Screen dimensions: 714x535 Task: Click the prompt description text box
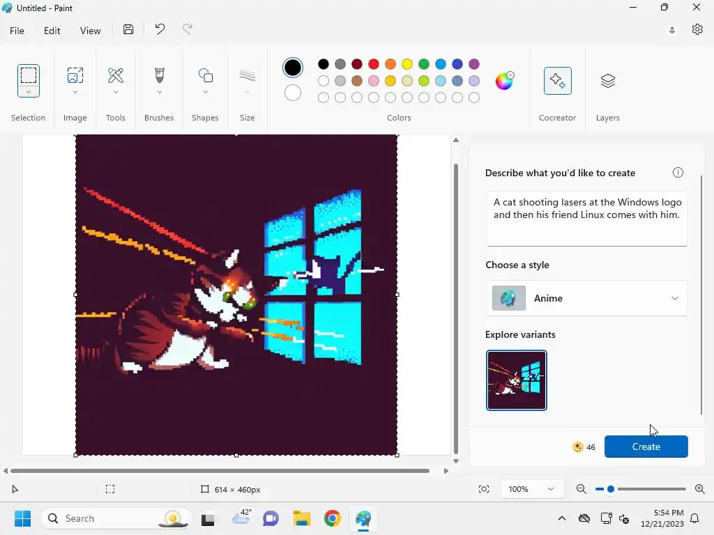click(x=586, y=219)
